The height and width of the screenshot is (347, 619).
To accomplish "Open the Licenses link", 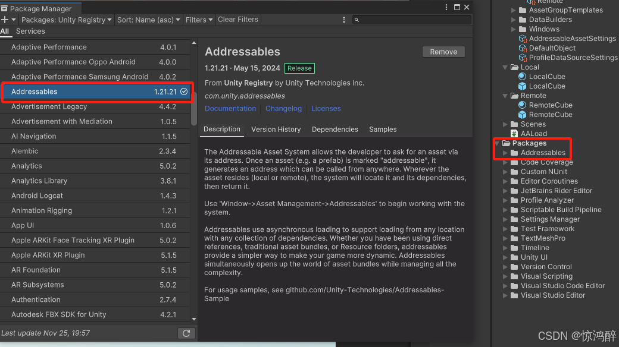I will 326,108.
